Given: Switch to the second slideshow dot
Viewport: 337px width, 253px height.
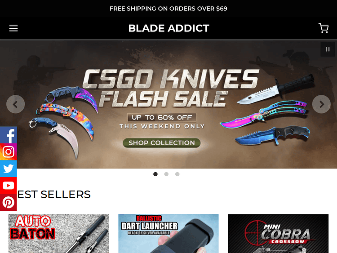Looking at the screenshot, I should click(x=166, y=174).
